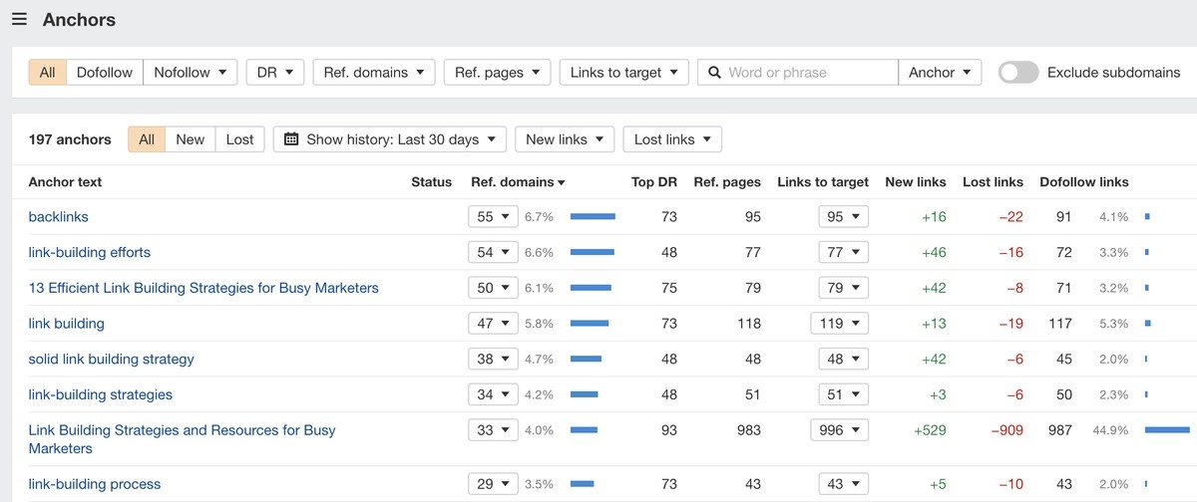Viewport: 1197px width, 502px height.
Task: Sort by the Links to target column header
Action: 823,182
